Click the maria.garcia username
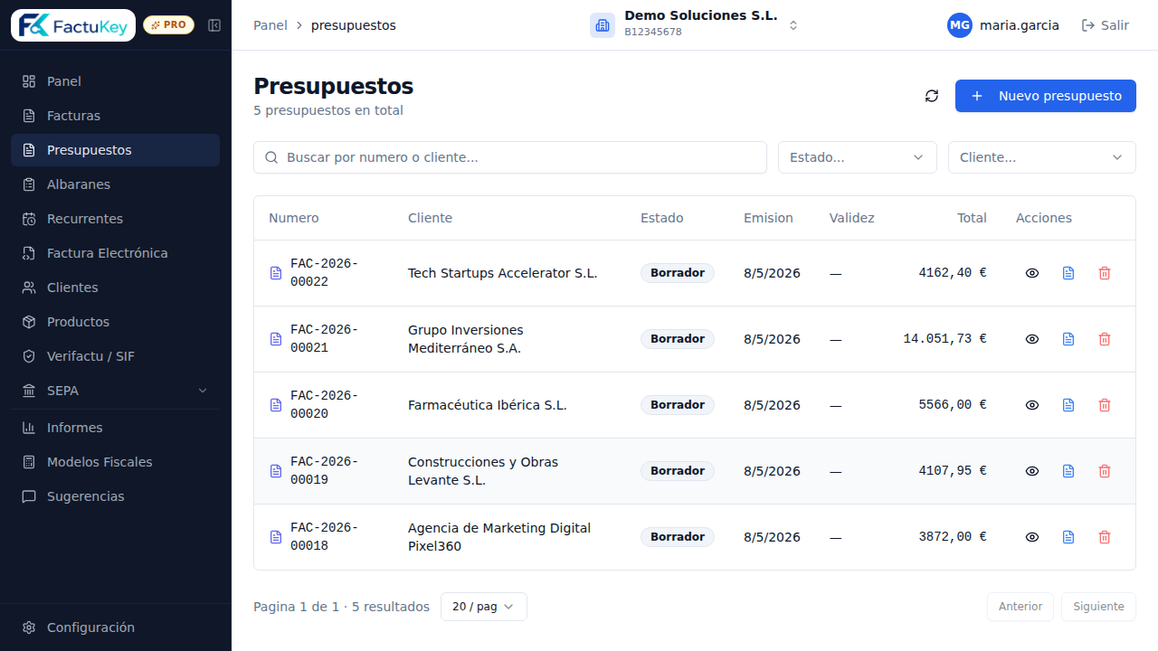1158x651 pixels. pyautogui.click(x=1020, y=25)
